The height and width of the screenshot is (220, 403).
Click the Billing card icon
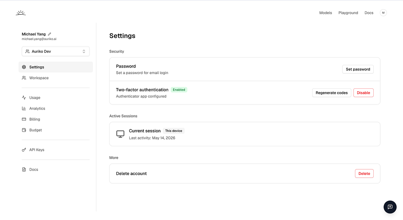pos(24,120)
